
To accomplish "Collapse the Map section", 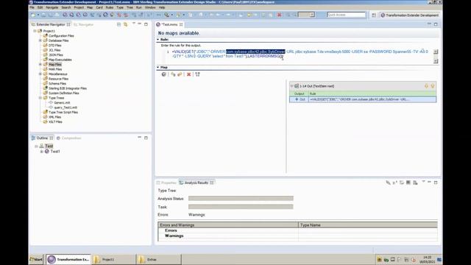I will click(158, 67).
